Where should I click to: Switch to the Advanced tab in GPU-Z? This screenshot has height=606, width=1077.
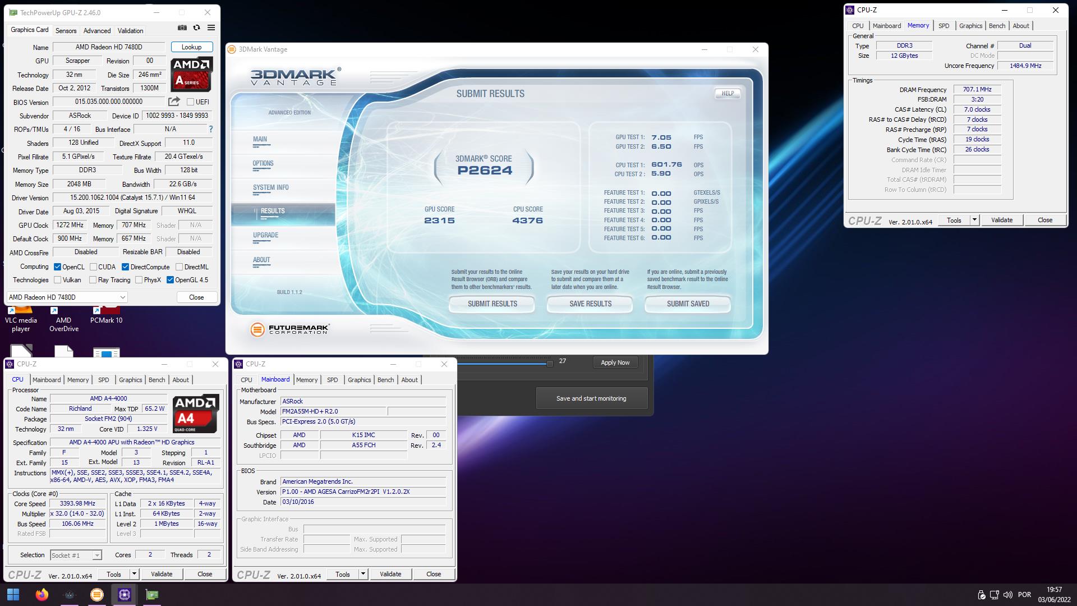click(x=97, y=31)
